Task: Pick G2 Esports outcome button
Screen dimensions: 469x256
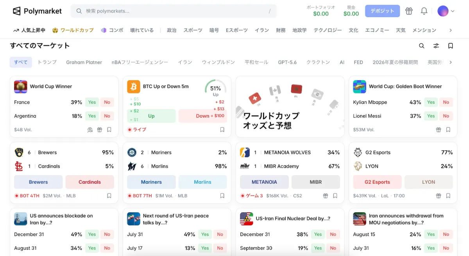Action: click(377, 182)
